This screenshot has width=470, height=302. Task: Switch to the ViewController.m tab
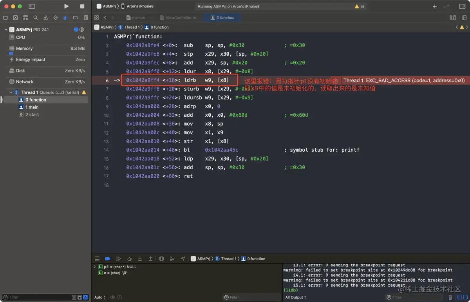tap(178, 18)
